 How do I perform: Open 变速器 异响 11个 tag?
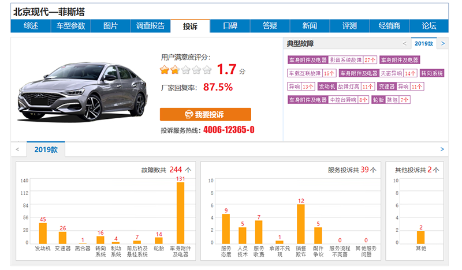click(400, 87)
